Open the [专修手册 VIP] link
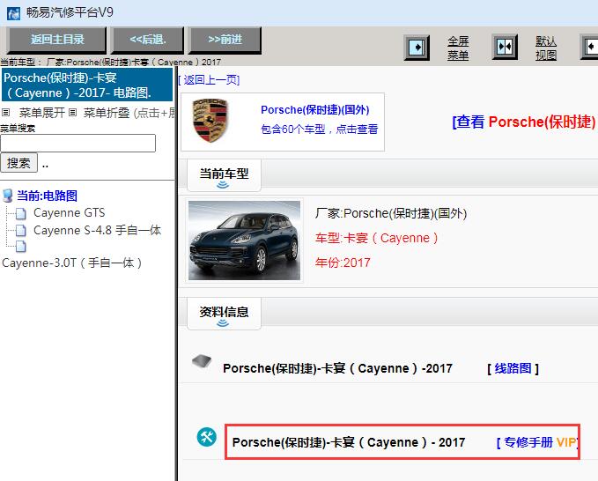The height and width of the screenshot is (481, 598). pos(538,442)
